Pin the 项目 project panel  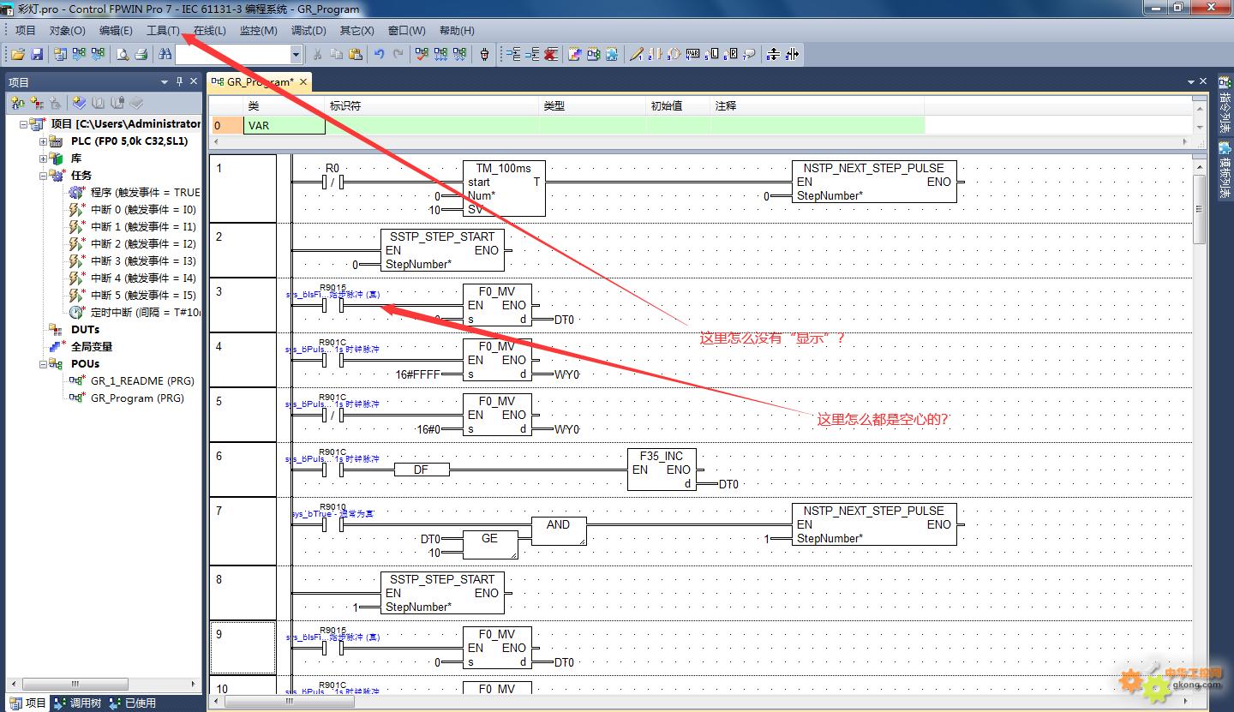[x=179, y=81]
